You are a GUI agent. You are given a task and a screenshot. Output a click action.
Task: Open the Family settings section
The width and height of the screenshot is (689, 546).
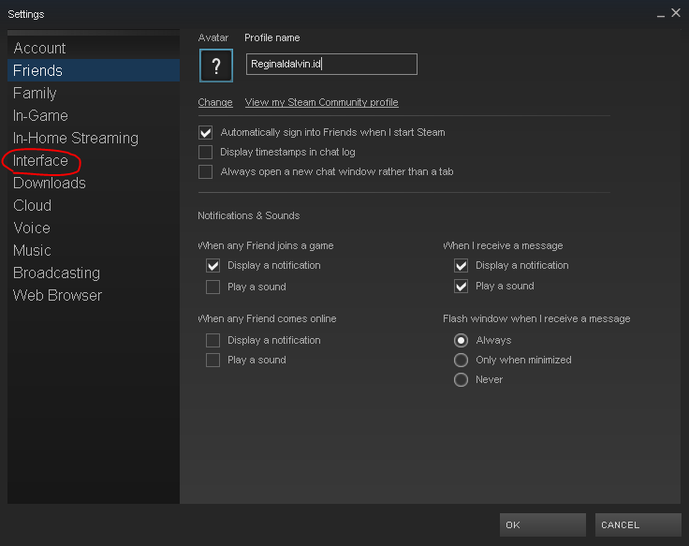coord(94,93)
